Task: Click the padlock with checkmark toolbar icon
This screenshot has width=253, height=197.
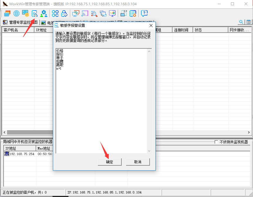Action: point(64,13)
